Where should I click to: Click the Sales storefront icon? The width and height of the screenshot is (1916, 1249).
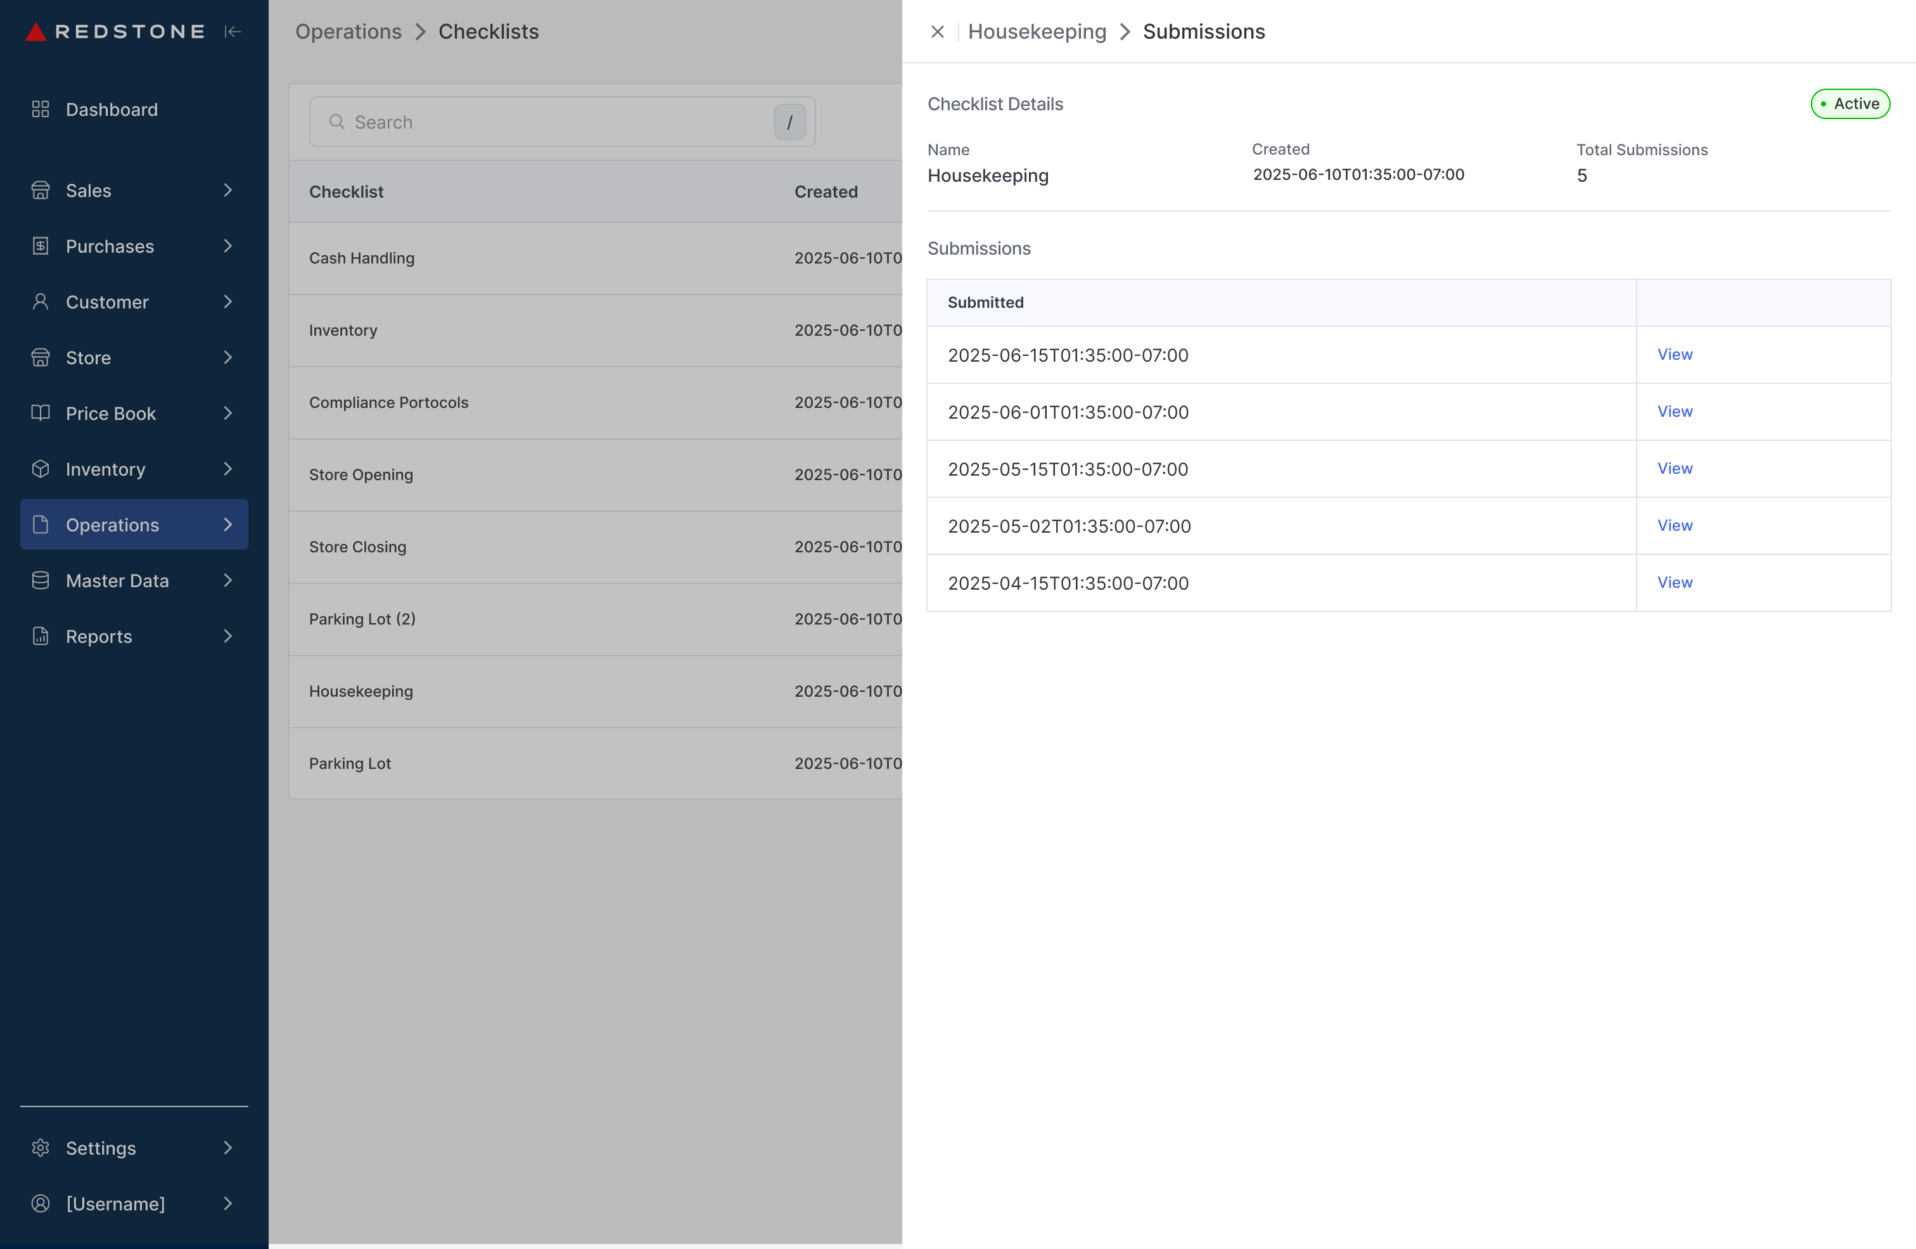(x=41, y=191)
